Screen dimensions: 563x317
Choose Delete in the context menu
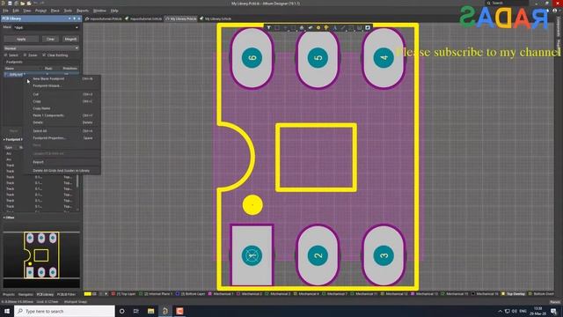[38, 122]
